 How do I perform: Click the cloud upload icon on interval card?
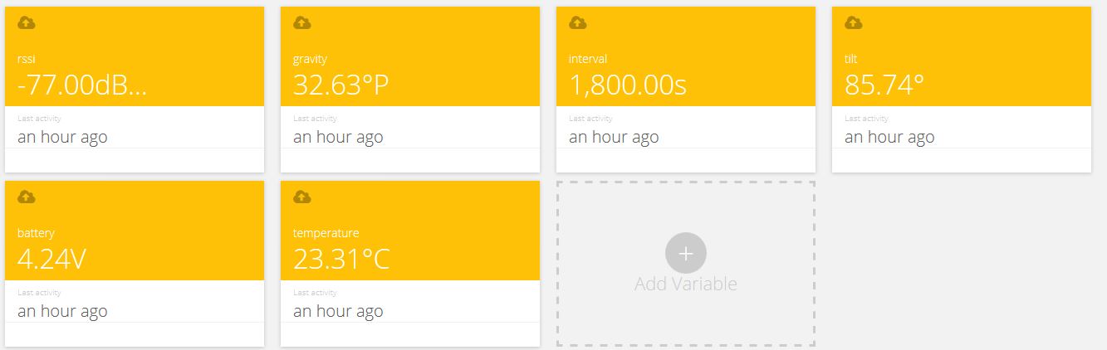(578, 23)
